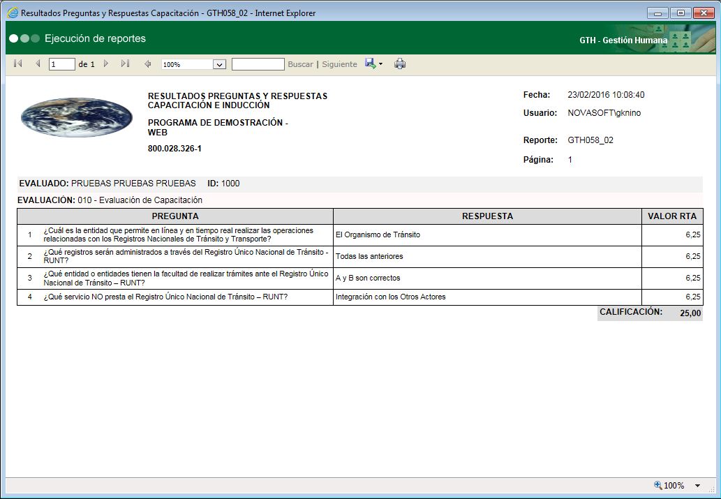Click the back to parent report arrow

click(x=147, y=64)
